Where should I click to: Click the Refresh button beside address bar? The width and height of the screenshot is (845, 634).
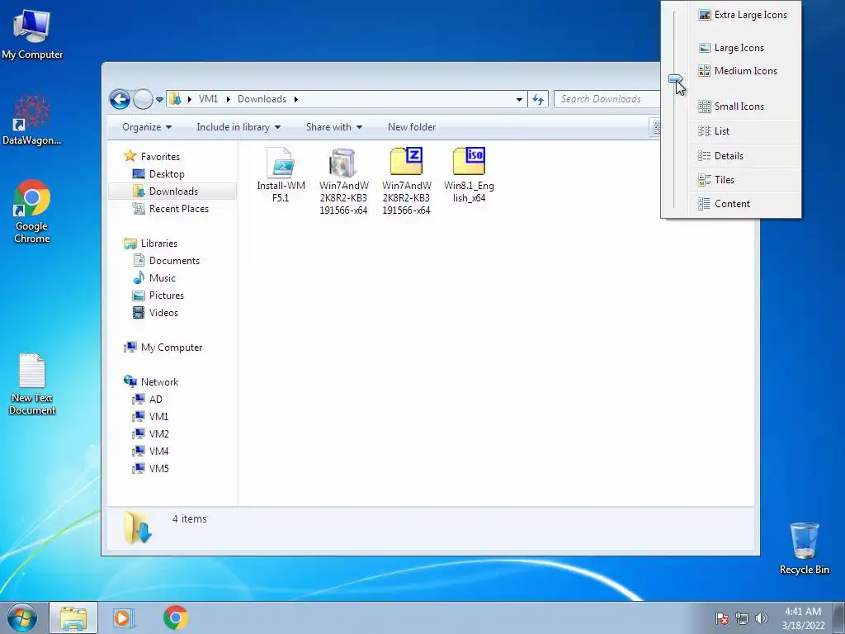coord(538,99)
